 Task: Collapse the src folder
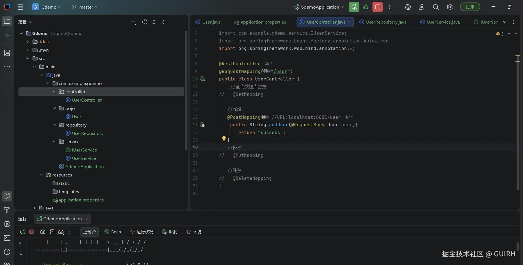[28, 58]
